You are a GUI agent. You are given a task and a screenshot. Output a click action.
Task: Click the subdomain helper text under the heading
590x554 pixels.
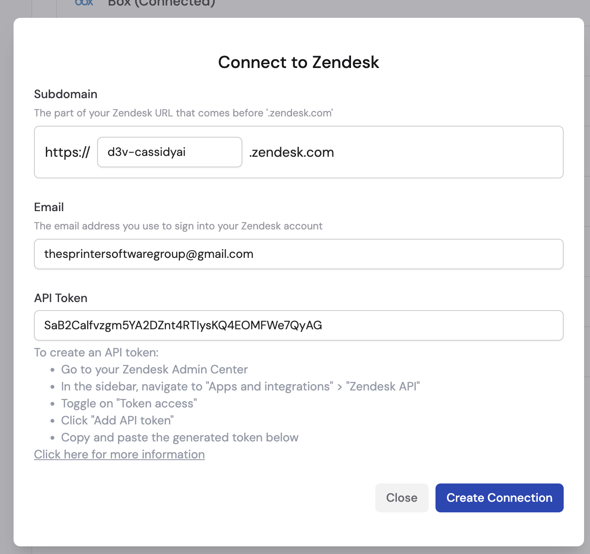click(x=183, y=113)
